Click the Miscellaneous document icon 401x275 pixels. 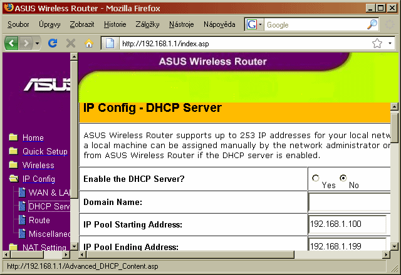[x=23, y=234]
